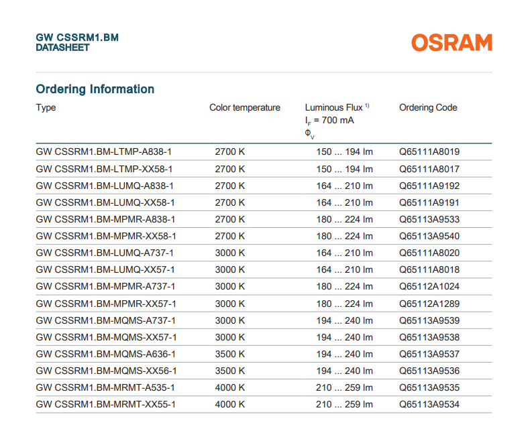Select type GW CSSRM1.BM-LTMP-A838-1
Image resolution: width=528 pixels, height=443 pixels.
coord(104,152)
